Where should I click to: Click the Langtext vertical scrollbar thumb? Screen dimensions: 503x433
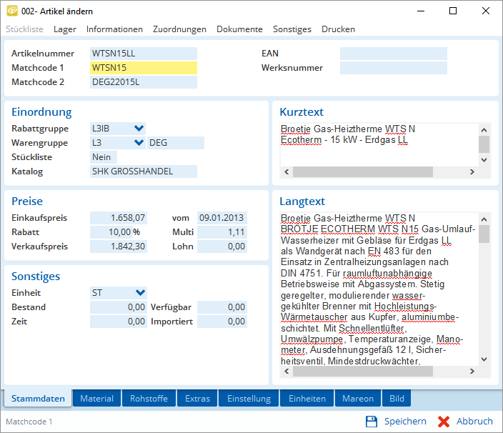(484, 234)
